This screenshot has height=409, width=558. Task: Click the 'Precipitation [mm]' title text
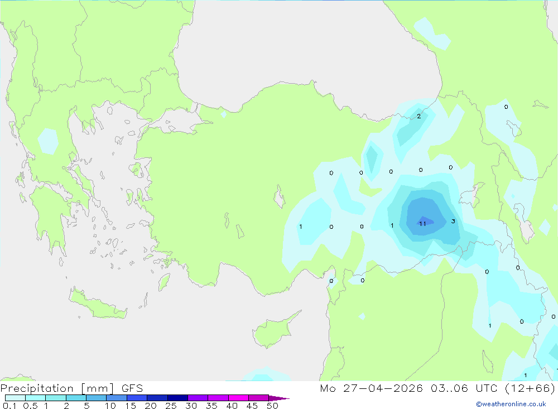(x=57, y=388)
